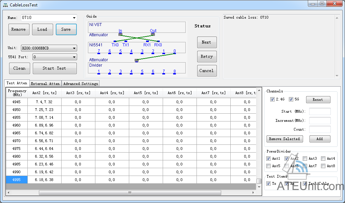Screen dimensions: 345x203
Task: Click the log panel's scroll up arrow
Action: (337, 17)
